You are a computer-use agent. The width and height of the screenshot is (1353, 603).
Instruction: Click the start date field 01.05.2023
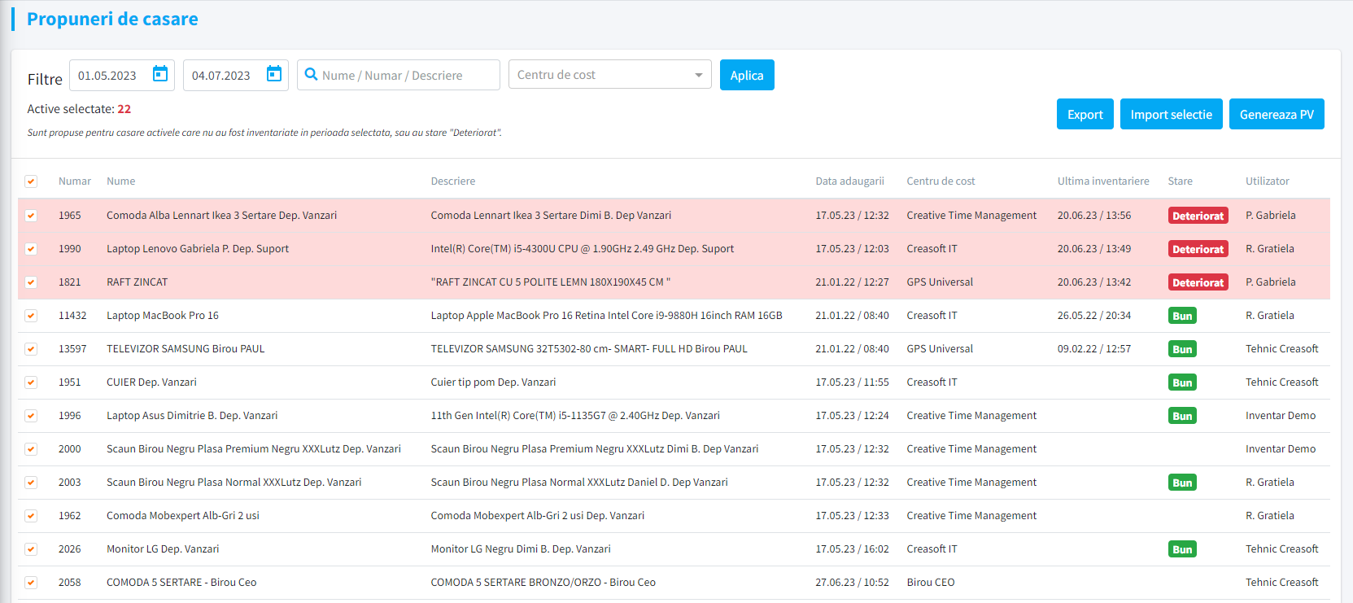[x=122, y=75]
